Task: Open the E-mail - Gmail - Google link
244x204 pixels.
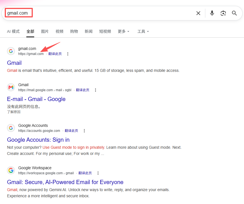Action: (x=36, y=99)
